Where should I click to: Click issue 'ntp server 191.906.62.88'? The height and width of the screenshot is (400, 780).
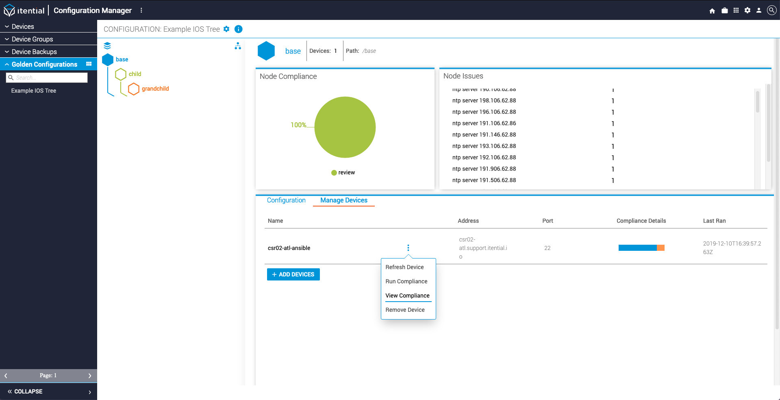484,169
